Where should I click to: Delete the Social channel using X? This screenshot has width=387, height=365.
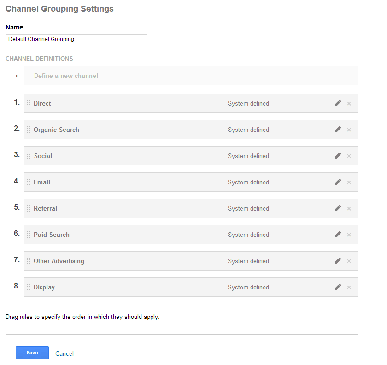349,156
